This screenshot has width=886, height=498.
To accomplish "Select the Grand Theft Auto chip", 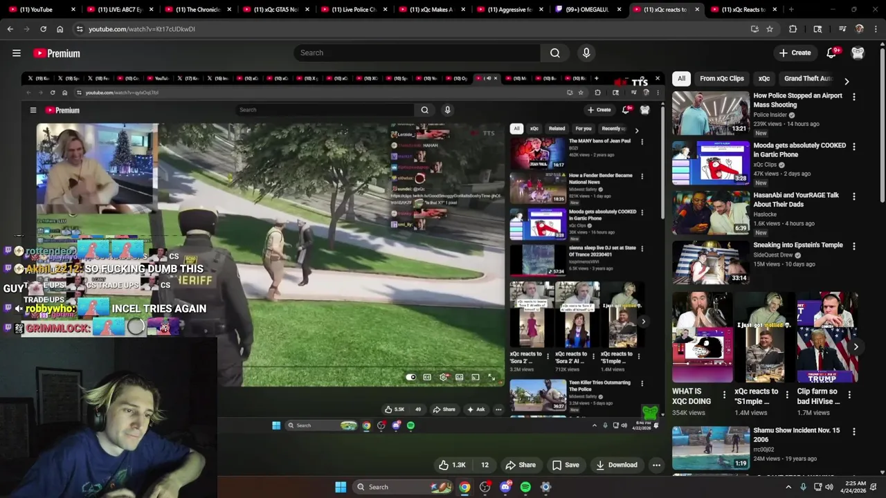I will coord(808,79).
